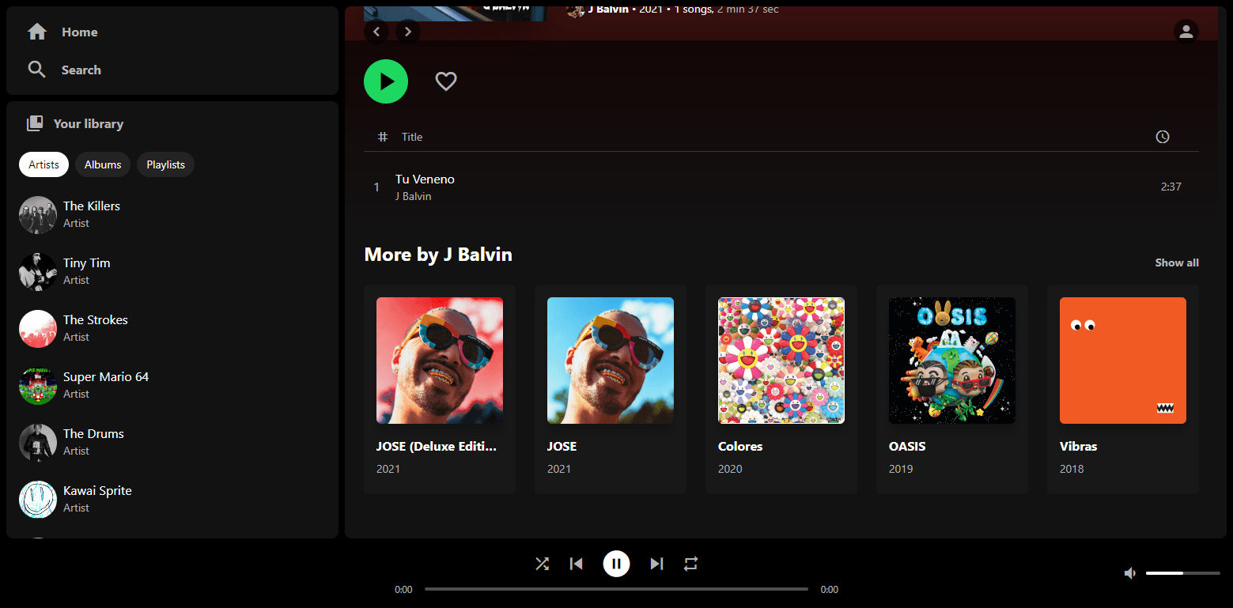This screenshot has height=608, width=1233.
Task: Click the song progress bar
Action: point(616,589)
